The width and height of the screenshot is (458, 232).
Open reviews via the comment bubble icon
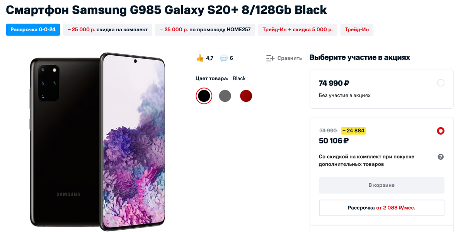click(x=224, y=58)
